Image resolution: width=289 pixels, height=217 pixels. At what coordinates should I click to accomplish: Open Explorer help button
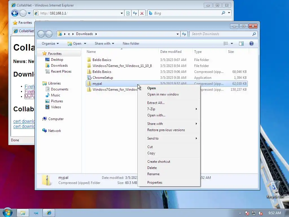(x=251, y=44)
